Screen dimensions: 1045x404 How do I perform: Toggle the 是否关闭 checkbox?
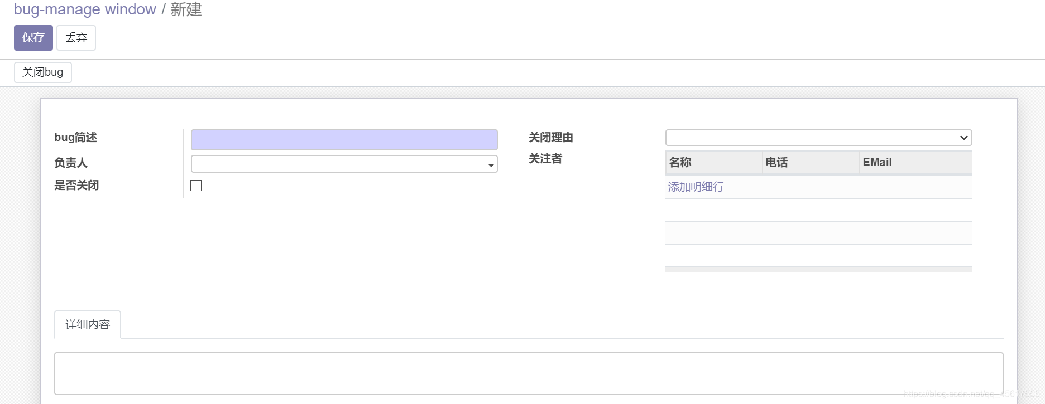coord(196,186)
